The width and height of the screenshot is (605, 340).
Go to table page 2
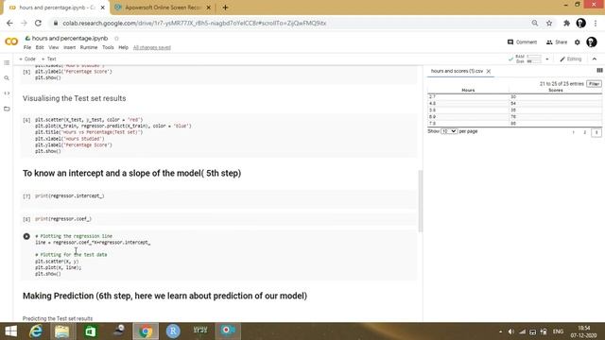click(x=584, y=132)
